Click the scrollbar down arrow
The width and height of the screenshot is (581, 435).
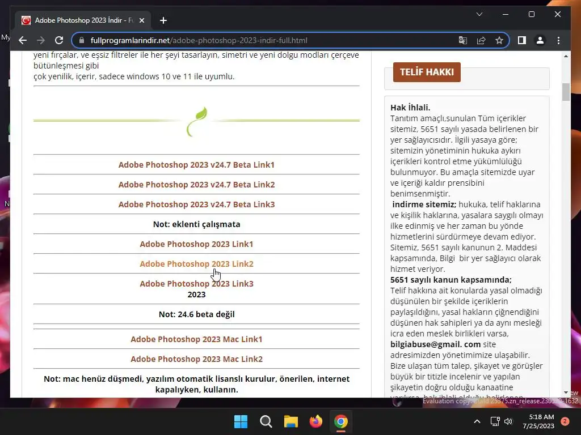click(x=566, y=393)
